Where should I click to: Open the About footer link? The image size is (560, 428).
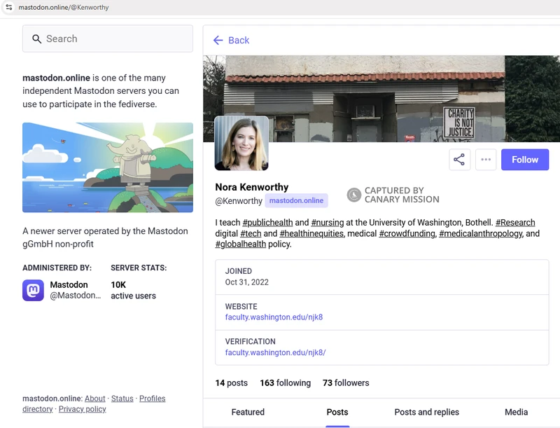coord(95,399)
